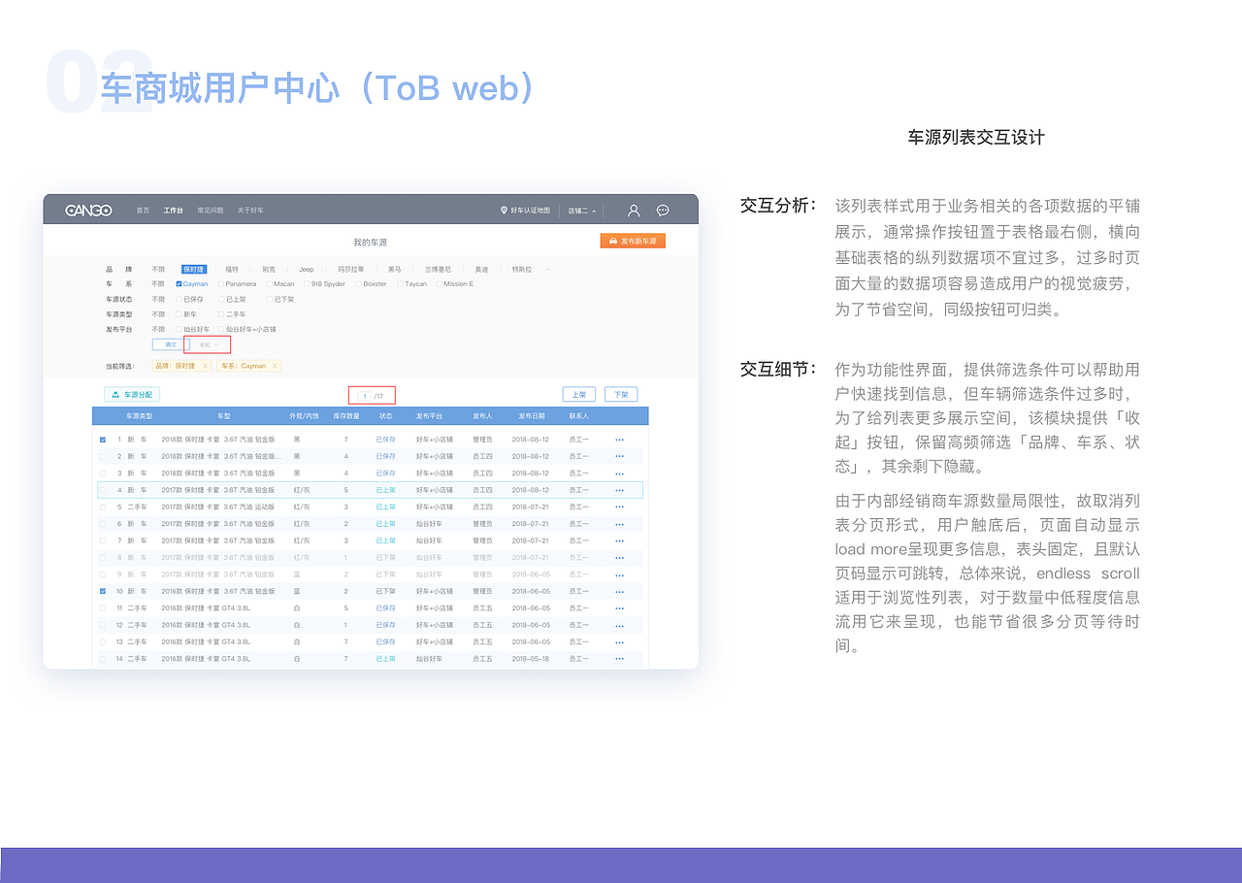Open more actions for row 7
This screenshot has height=883, width=1242.
tap(619, 540)
